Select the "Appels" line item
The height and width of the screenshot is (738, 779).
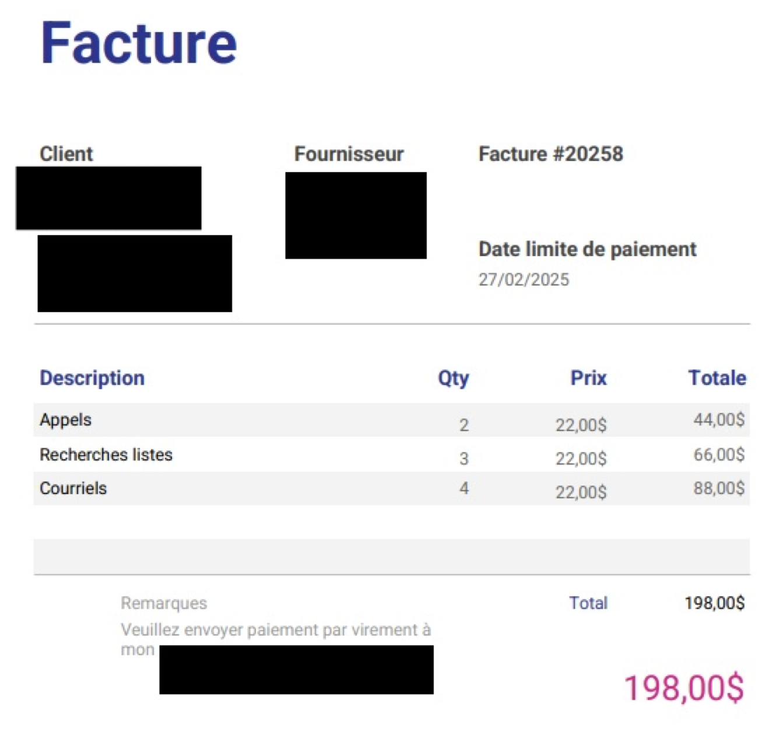[66, 420]
